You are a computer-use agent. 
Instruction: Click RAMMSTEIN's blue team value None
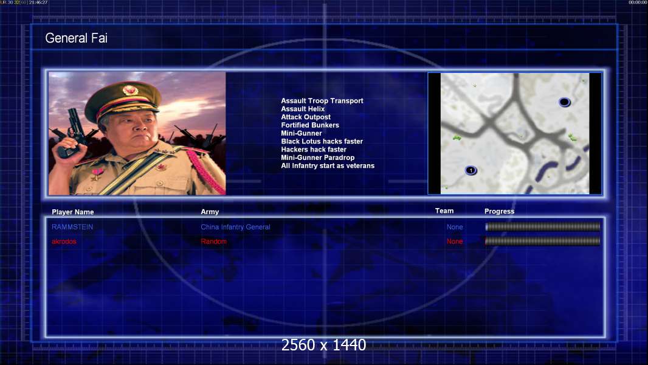[x=455, y=227]
